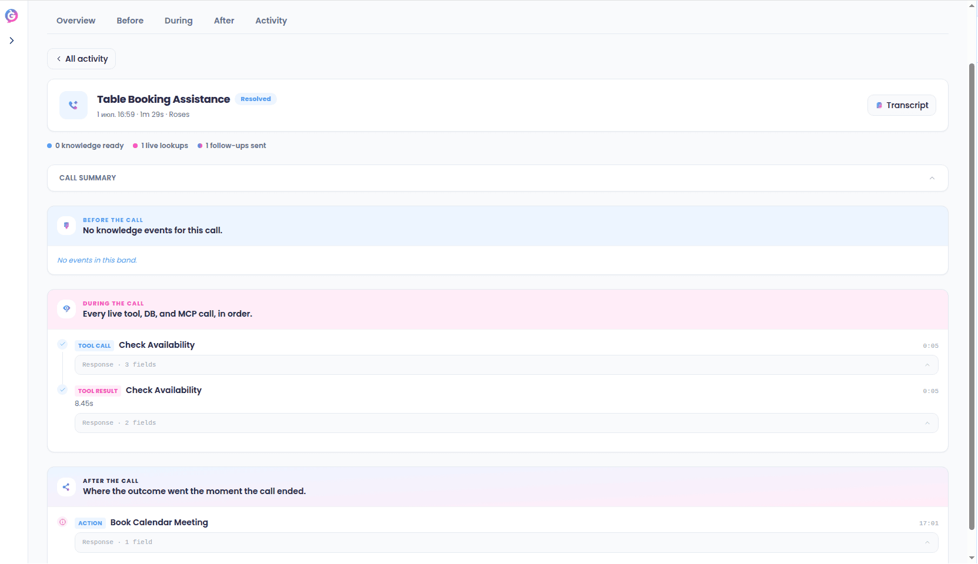
Task: Click the Table Booking Assistance heading
Action: (163, 99)
